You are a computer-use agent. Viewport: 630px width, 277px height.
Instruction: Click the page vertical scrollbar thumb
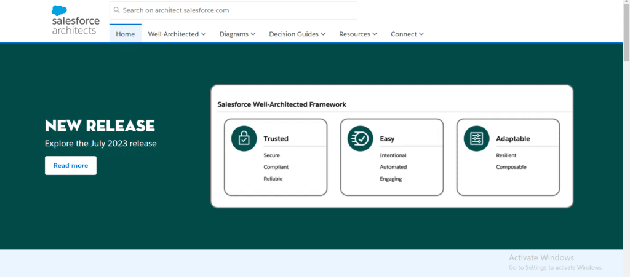point(626,34)
